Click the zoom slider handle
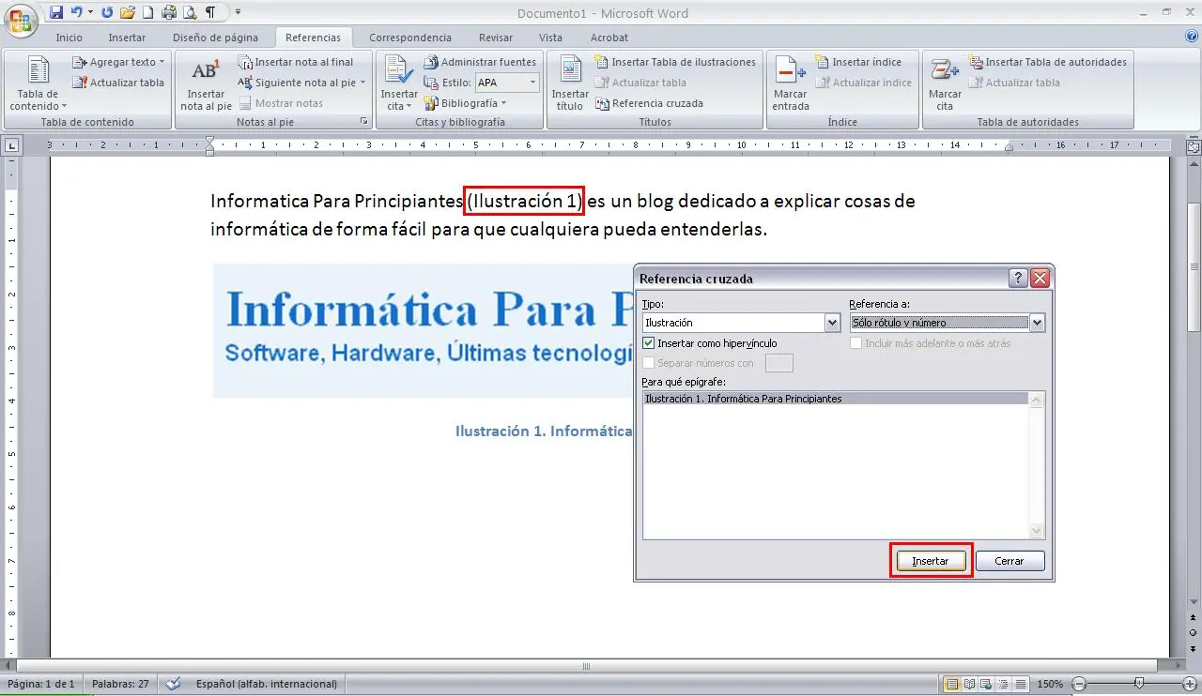 [x=1139, y=684]
